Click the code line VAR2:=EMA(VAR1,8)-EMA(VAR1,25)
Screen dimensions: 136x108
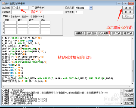coord(24,51)
